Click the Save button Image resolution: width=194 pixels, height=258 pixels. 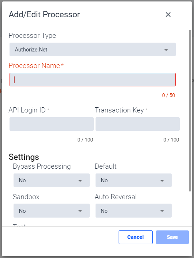172,237
